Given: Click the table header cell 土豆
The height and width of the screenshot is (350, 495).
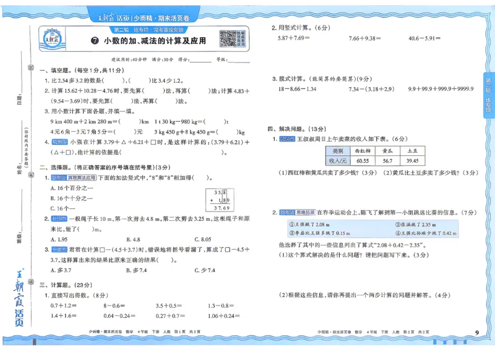Looking at the screenshot, I should 413,151.
